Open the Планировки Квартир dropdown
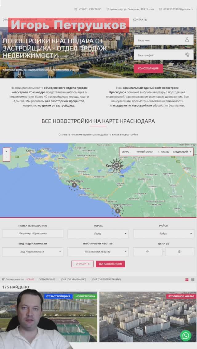197x349 pixels. pos(98,252)
